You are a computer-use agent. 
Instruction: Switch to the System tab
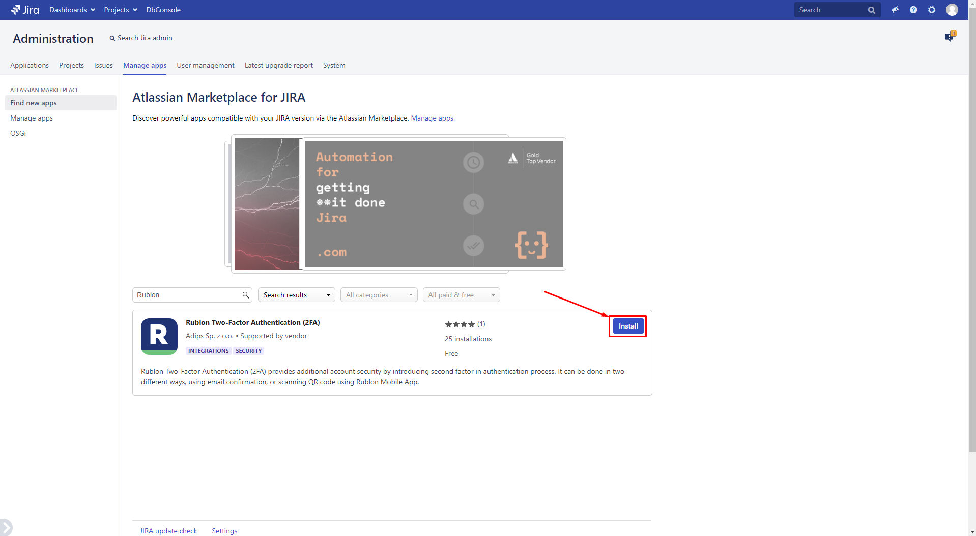click(x=334, y=65)
